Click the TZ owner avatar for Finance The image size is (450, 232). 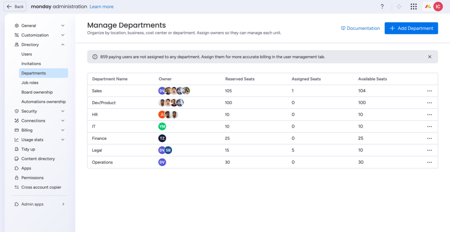pyautogui.click(x=162, y=138)
